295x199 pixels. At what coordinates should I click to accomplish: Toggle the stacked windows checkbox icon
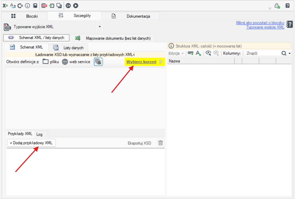coord(98,62)
